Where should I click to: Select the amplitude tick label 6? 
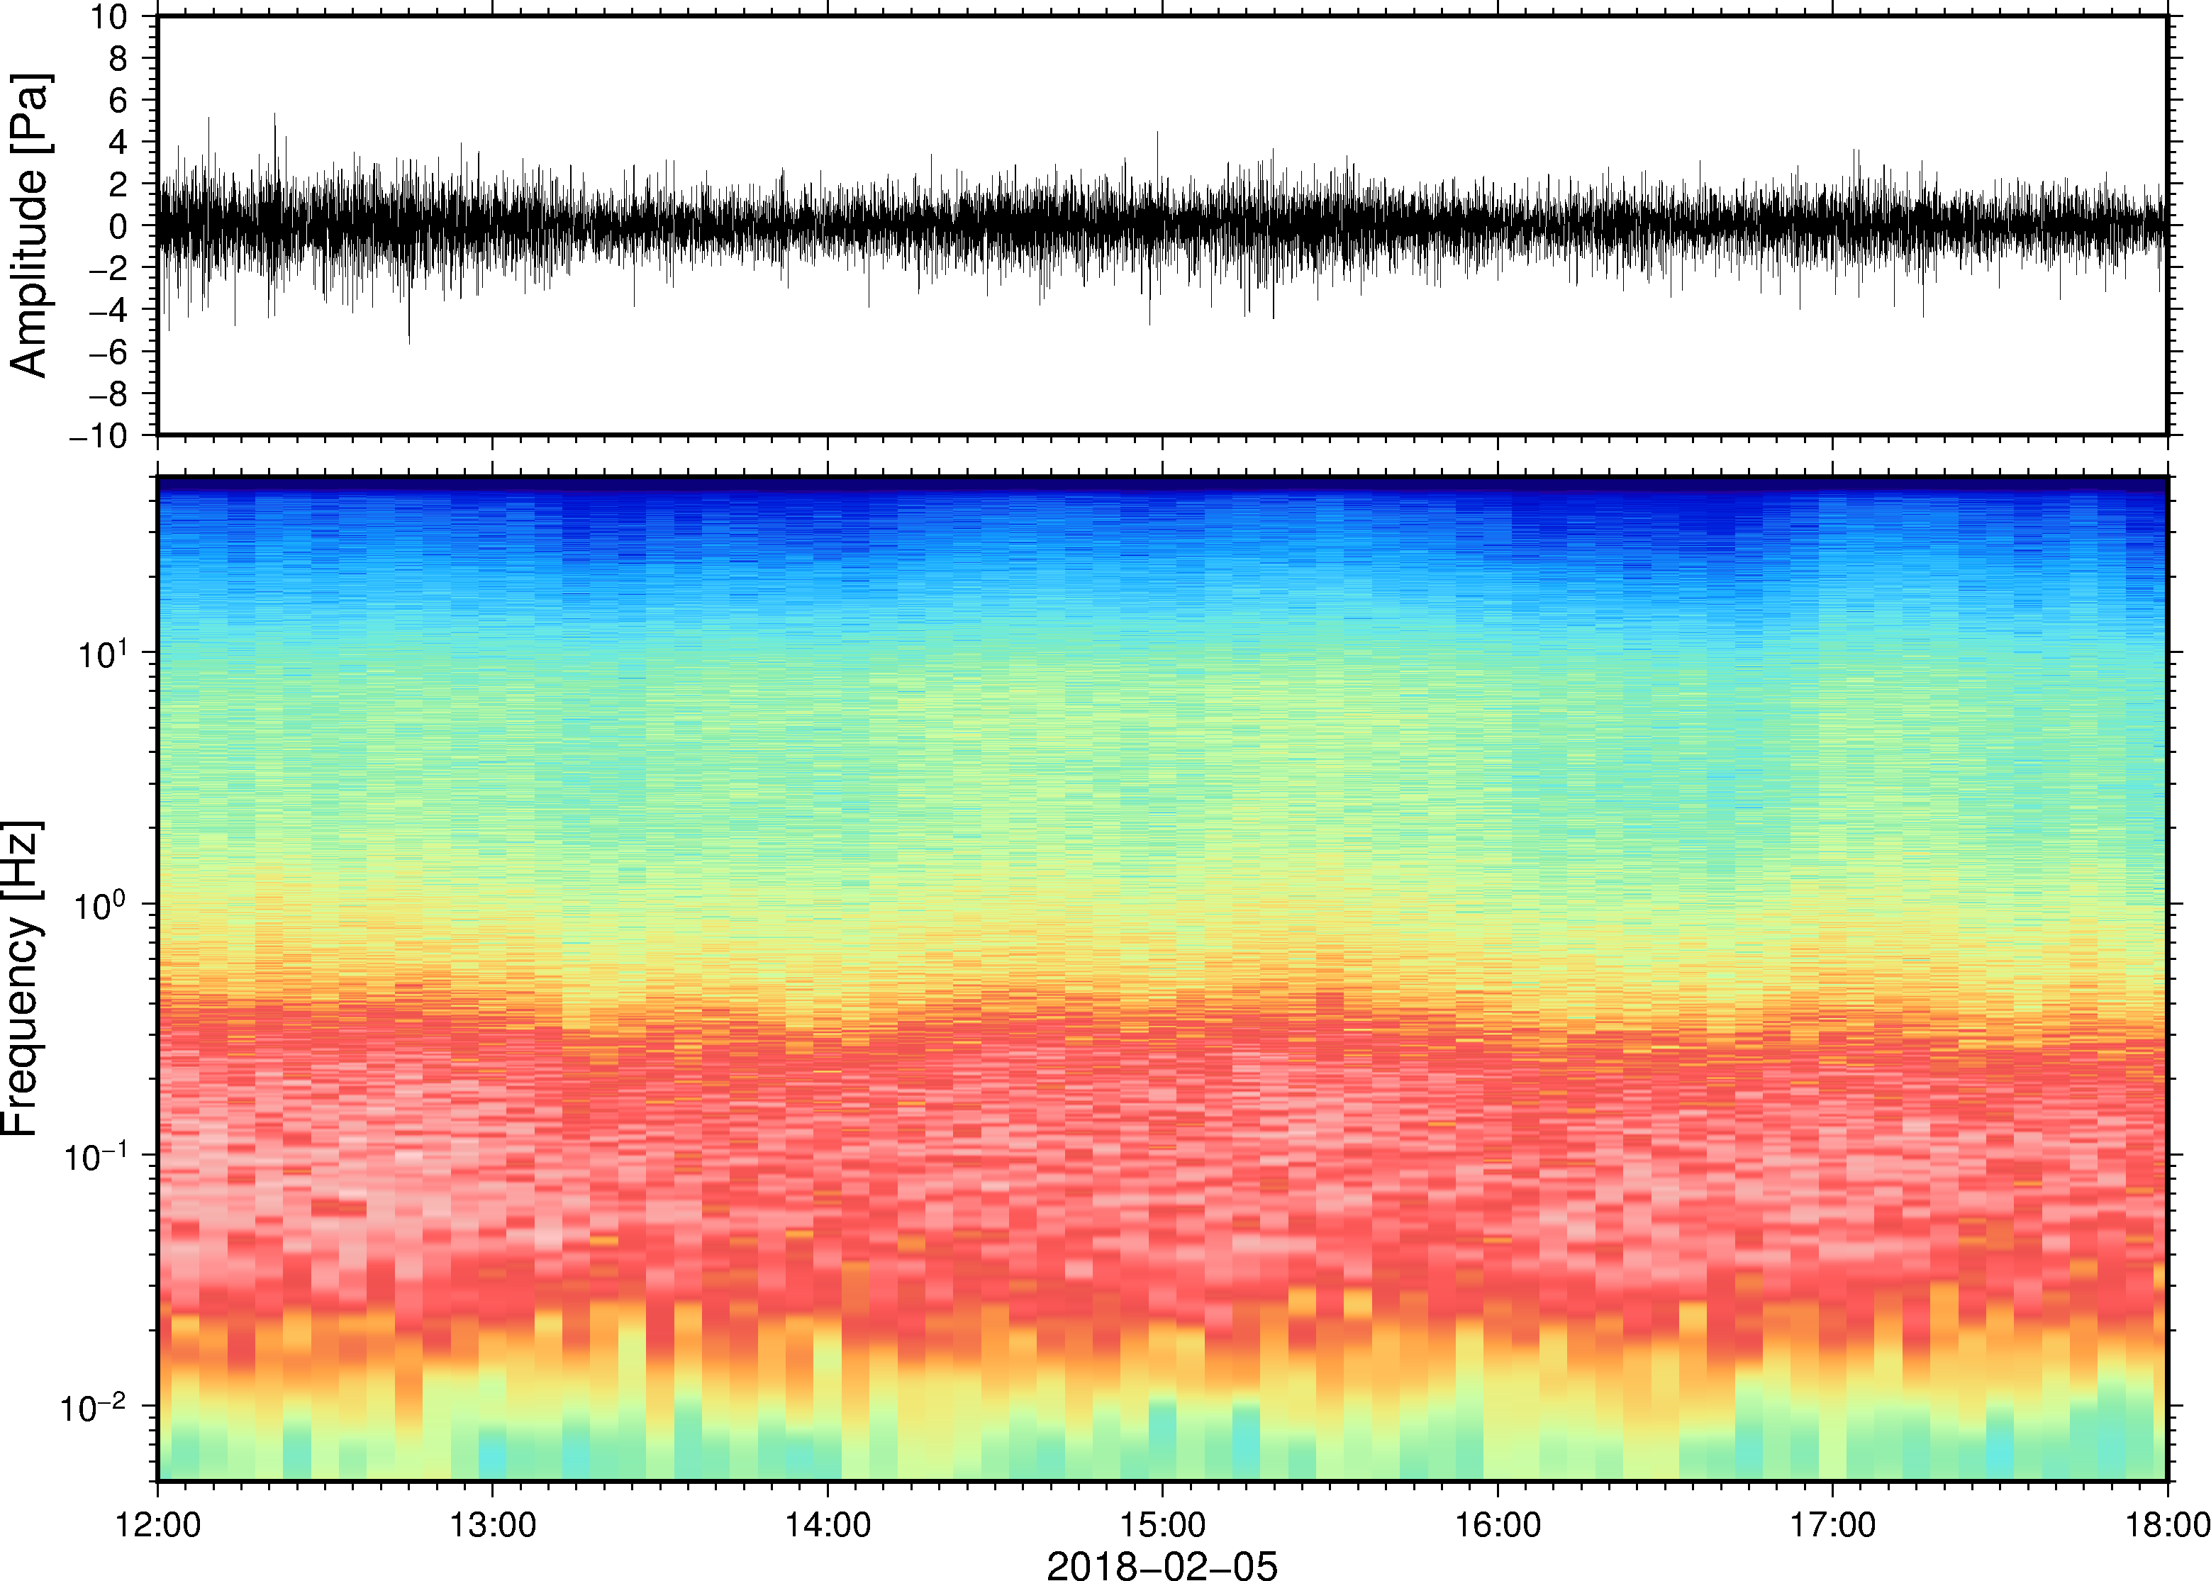coord(119,100)
